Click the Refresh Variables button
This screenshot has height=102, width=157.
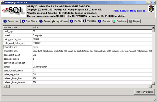click(144, 92)
